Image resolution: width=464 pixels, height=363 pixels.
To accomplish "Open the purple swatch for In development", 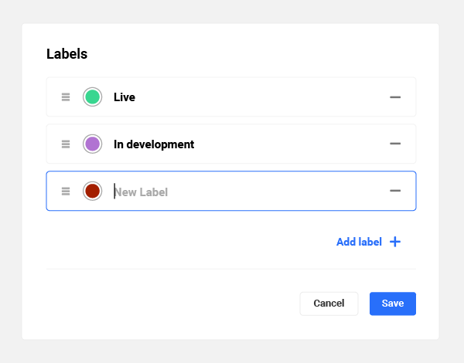I will pos(93,144).
